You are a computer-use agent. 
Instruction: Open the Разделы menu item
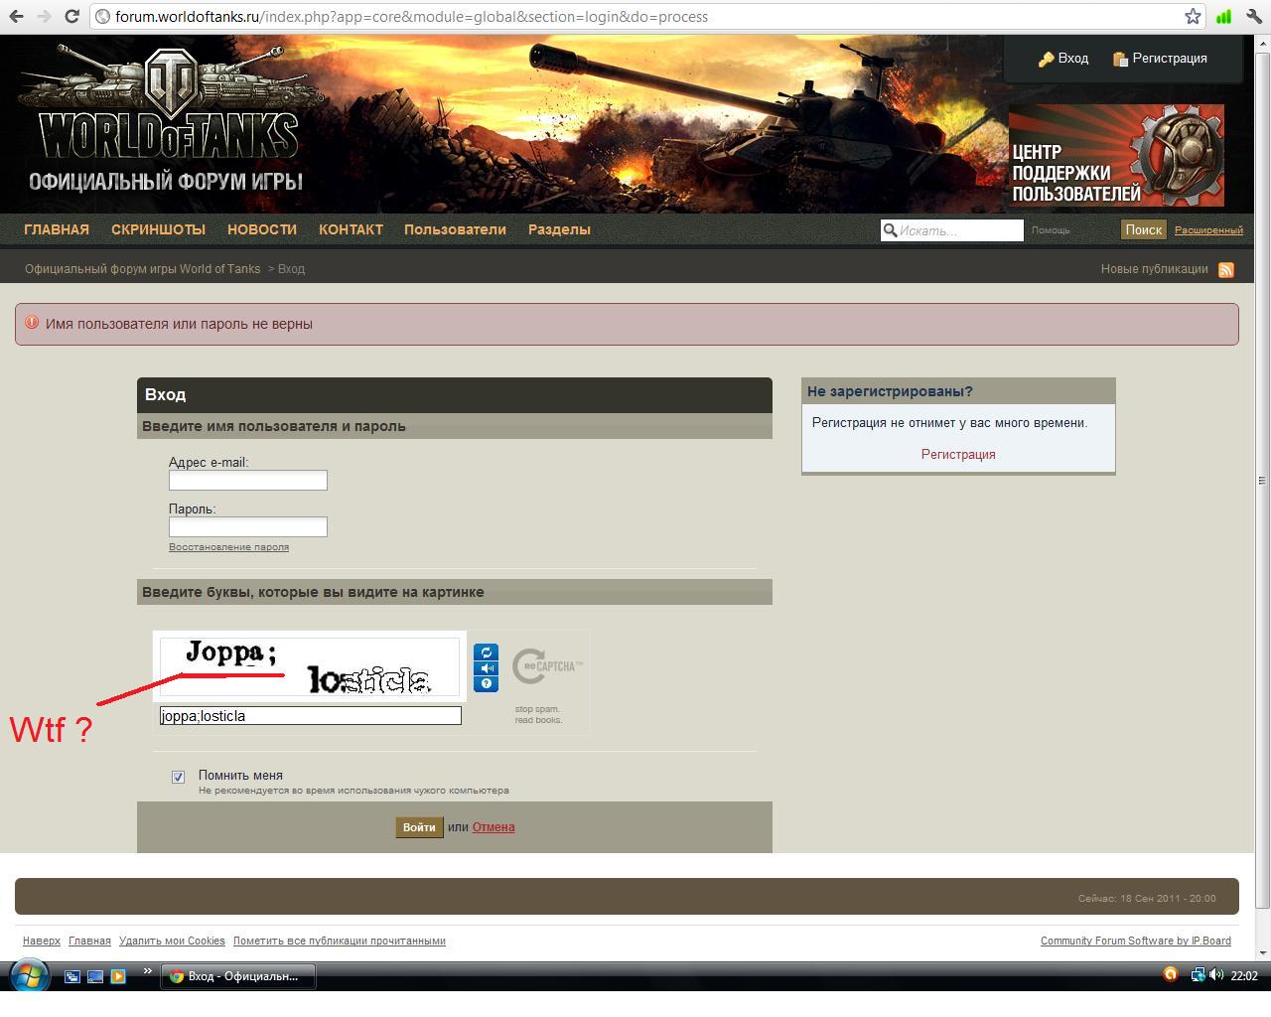pyautogui.click(x=559, y=229)
